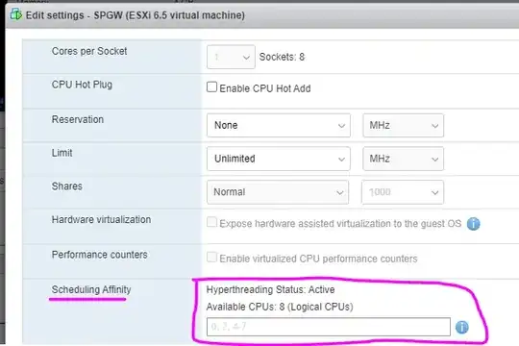Open the Limit Unlimited dropdown
519x346 pixels.
(x=279, y=159)
